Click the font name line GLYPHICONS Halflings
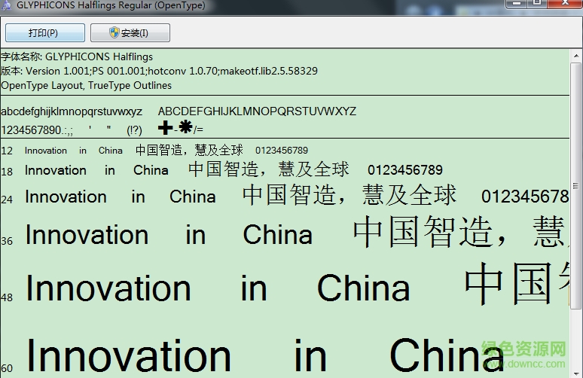This screenshot has width=583, height=378. click(x=76, y=56)
